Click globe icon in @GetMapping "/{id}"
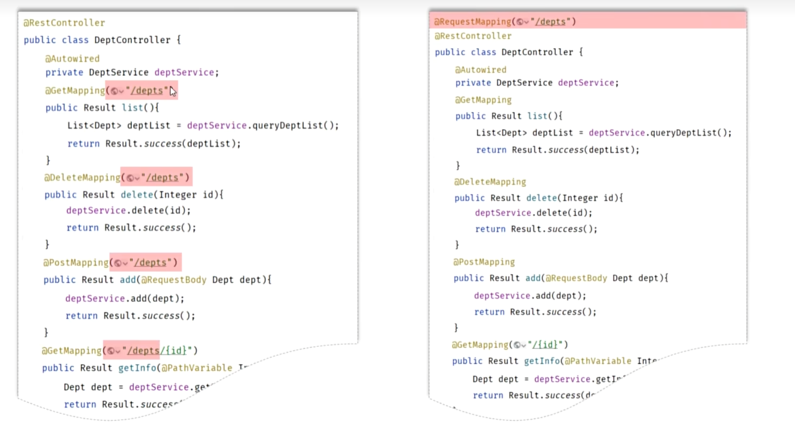The height and width of the screenshot is (429, 795). (517, 345)
